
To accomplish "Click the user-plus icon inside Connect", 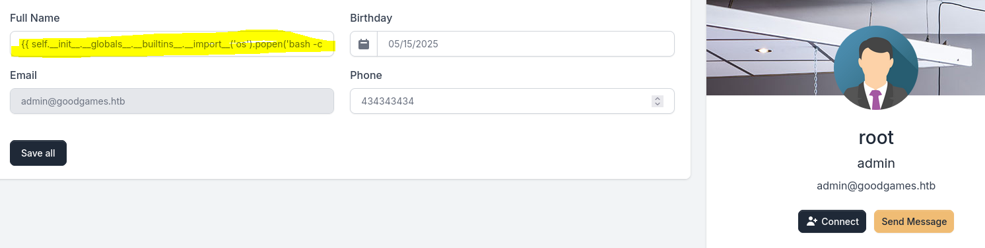I will [812, 222].
